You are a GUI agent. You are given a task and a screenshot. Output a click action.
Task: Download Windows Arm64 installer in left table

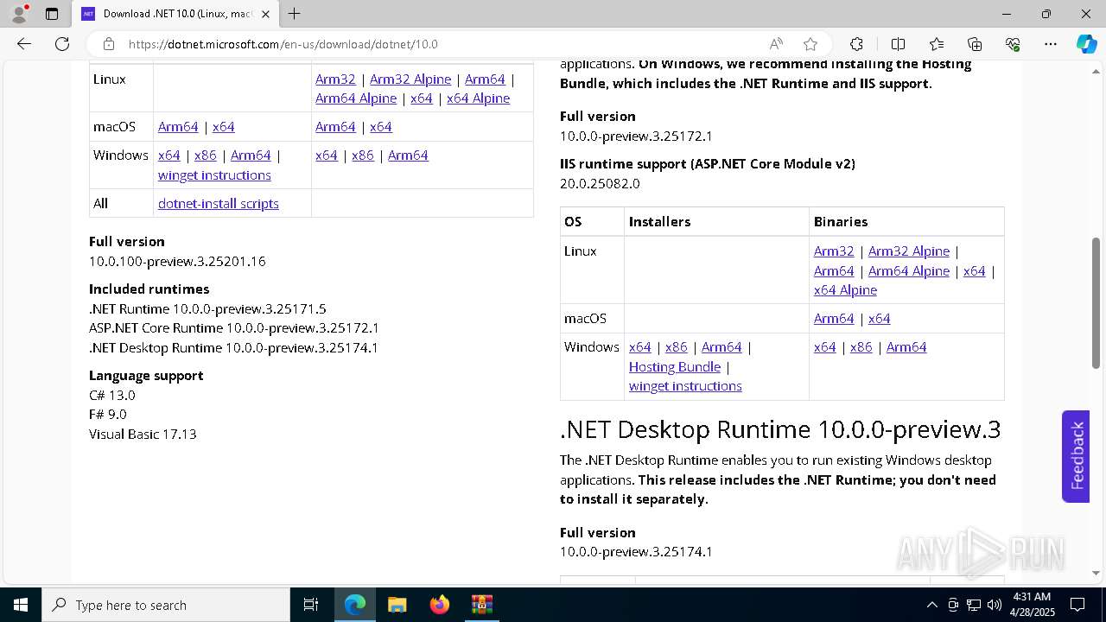(x=251, y=155)
